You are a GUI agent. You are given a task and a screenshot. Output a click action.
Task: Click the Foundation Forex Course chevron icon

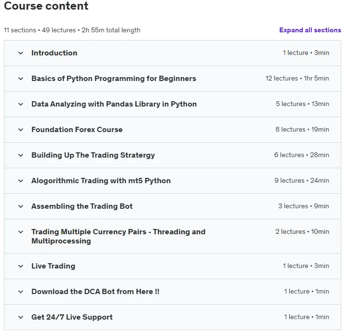21,130
